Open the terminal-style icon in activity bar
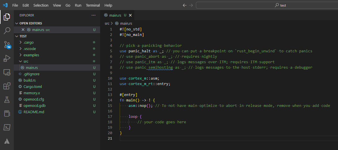338x150 pixels. 7,127
